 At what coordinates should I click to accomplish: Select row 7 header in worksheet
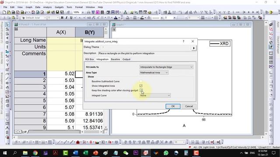30,114
